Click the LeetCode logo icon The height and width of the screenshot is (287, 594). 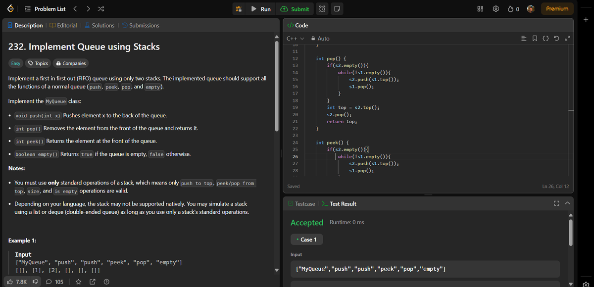point(10,9)
